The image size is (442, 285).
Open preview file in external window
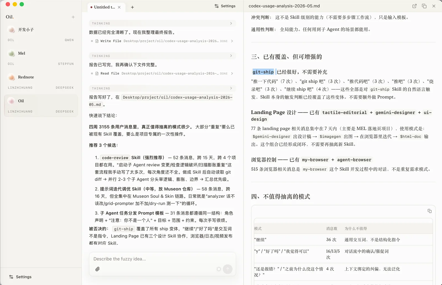(414, 6)
